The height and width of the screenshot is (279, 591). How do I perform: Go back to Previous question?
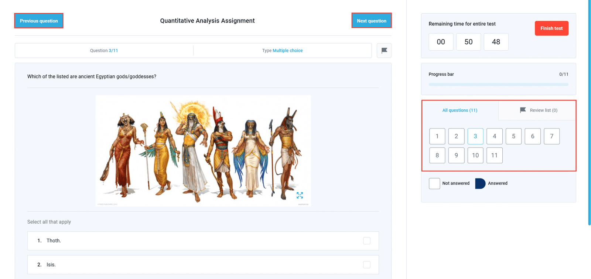coord(39,21)
